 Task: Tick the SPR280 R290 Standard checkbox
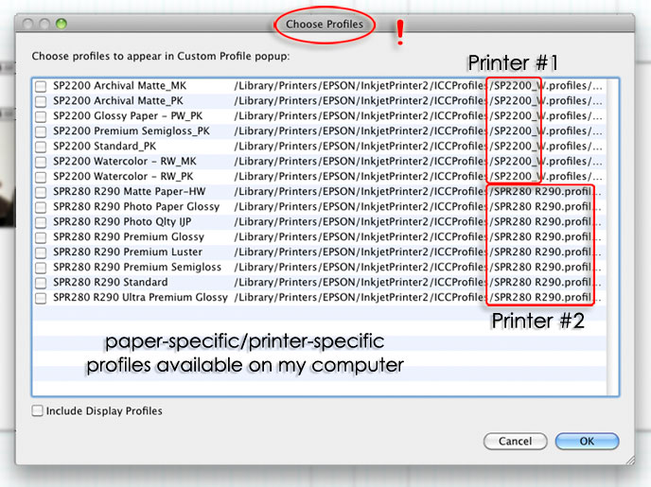[41, 283]
